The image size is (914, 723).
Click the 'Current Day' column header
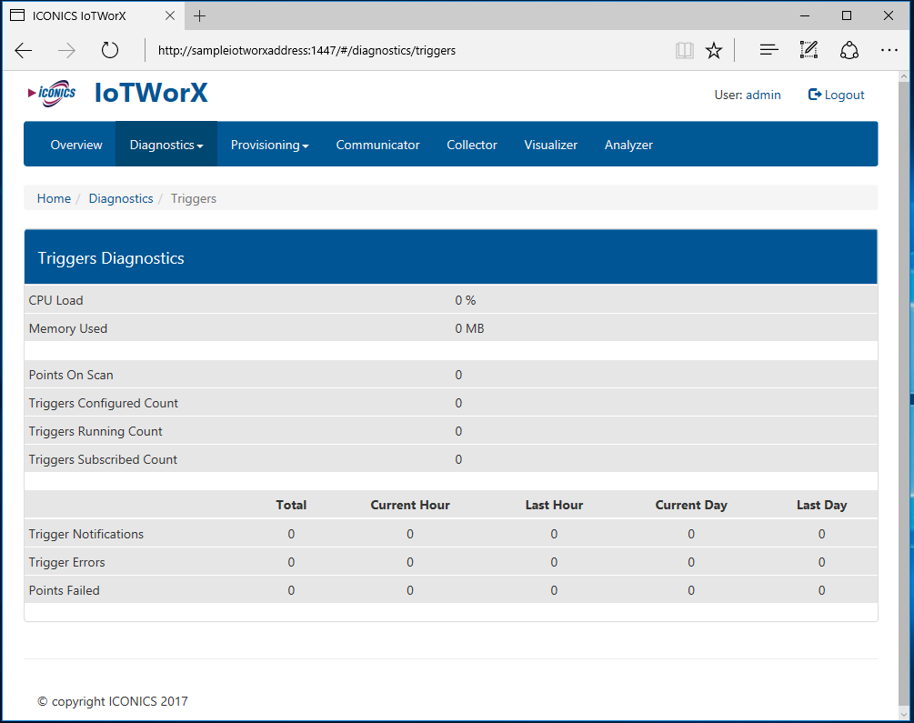pyautogui.click(x=691, y=505)
